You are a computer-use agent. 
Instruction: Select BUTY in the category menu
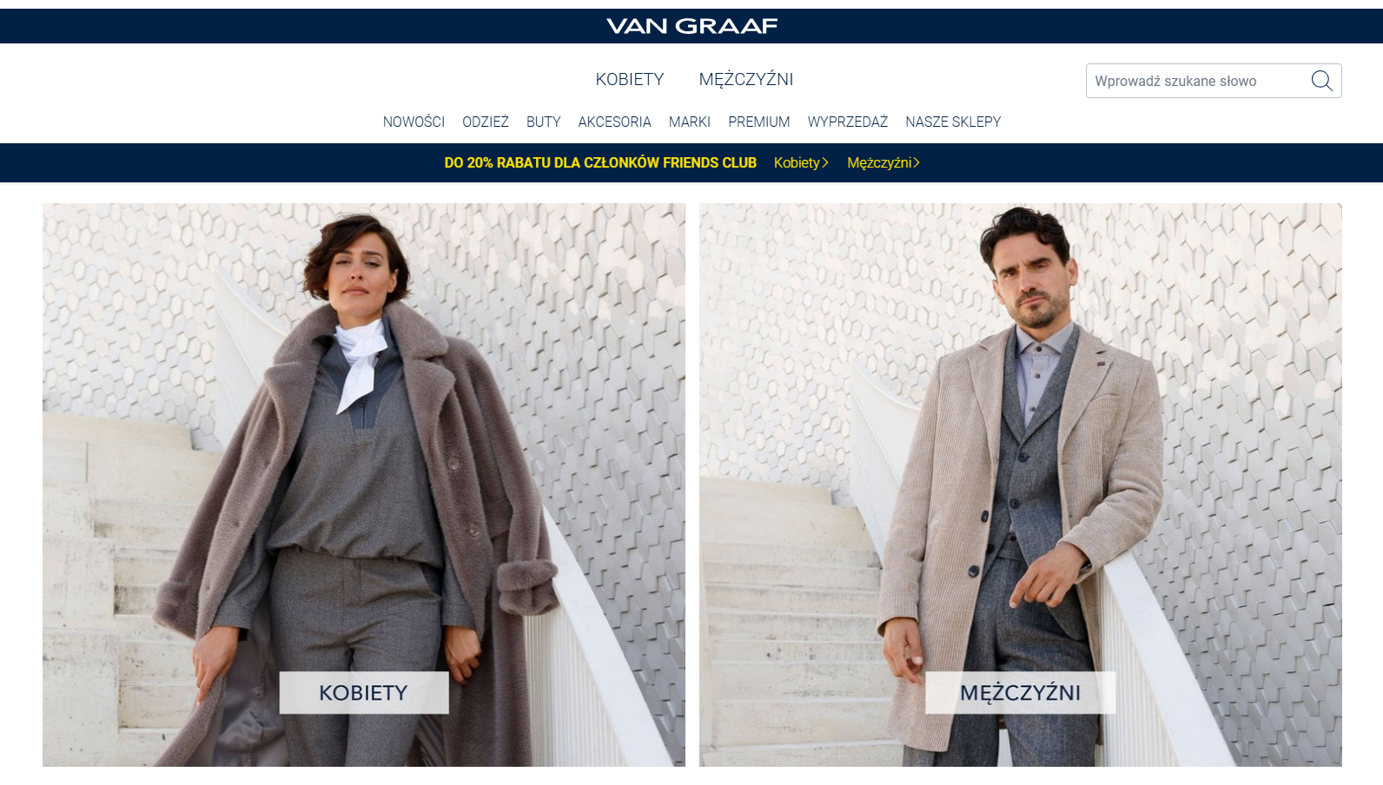tap(544, 122)
